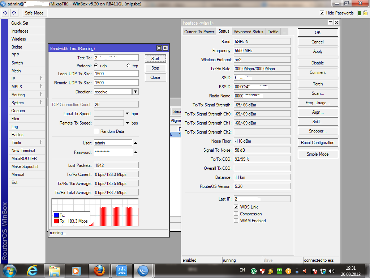This screenshot has width=370, height=278.
Task: Click the uTorrent icon in system tray
Action: tap(254, 271)
